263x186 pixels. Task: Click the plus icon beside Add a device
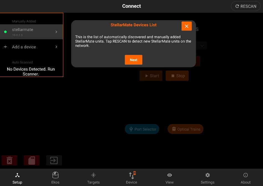5,47
